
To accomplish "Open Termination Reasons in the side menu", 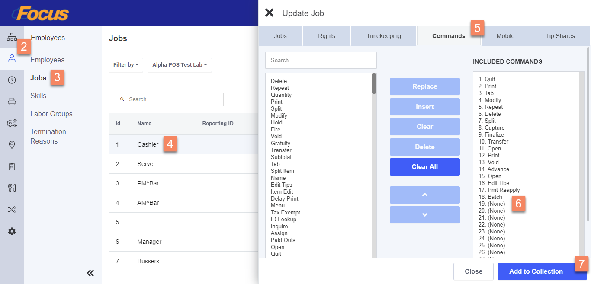I will click(48, 136).
